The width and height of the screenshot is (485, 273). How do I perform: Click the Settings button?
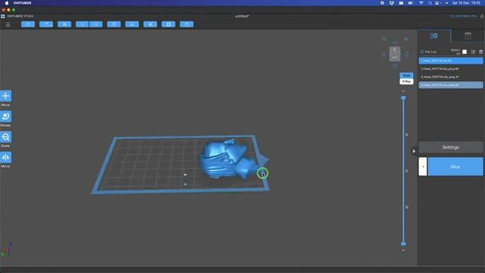pyautogui.click(x=451, y=147)
